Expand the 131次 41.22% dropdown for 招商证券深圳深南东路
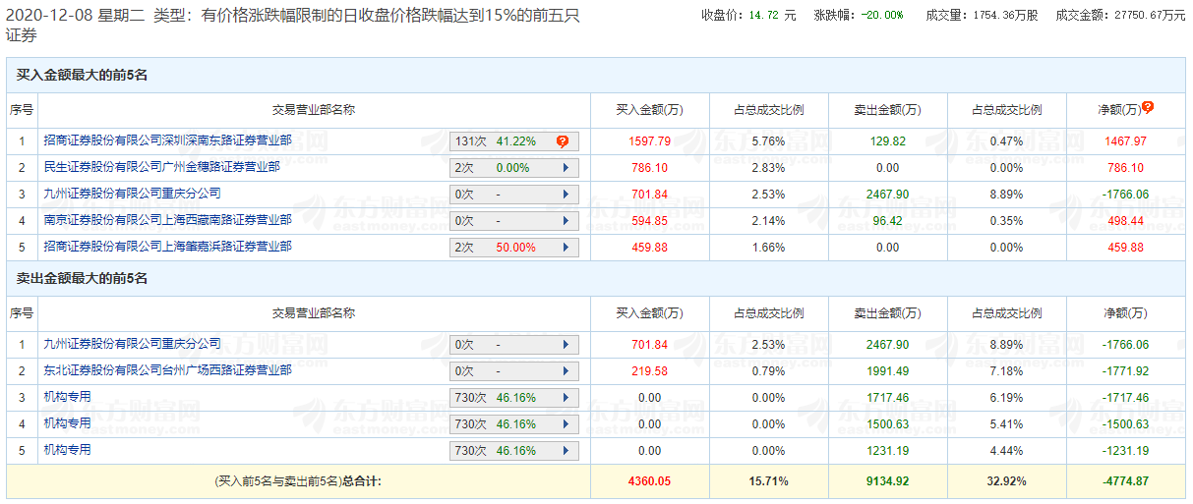Viewport: 1193px width, 504px height. click(514, 141)
